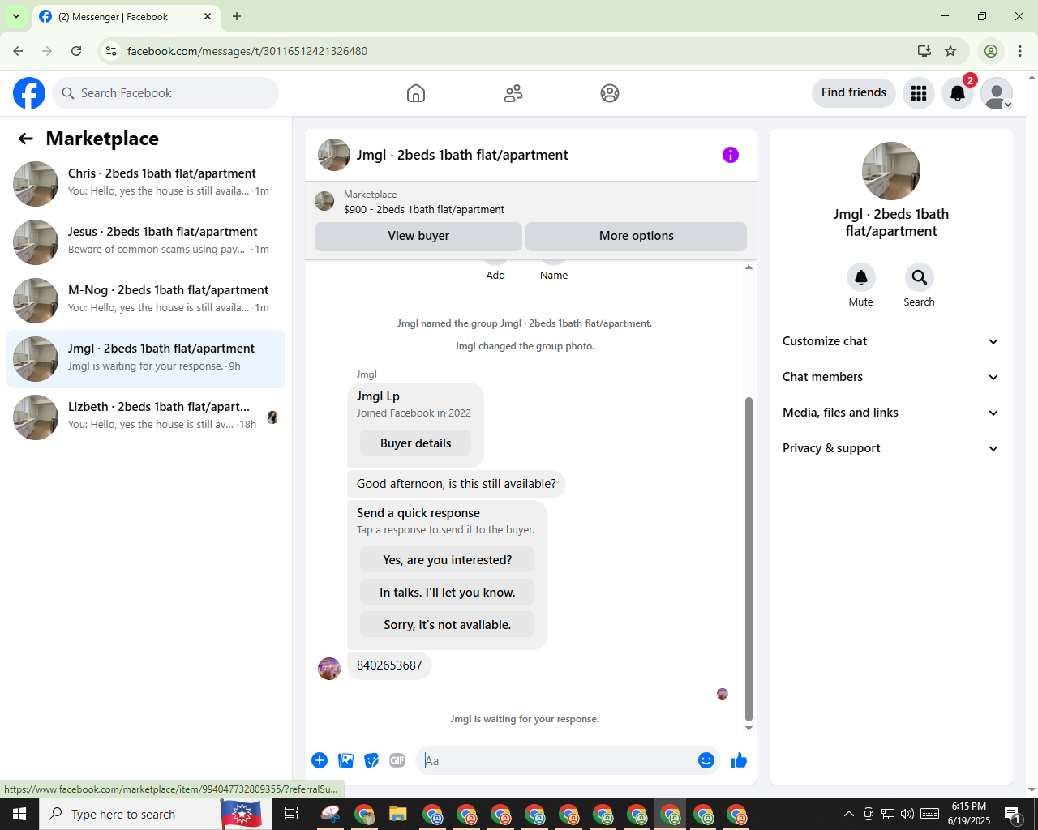Open Chris 2beds 1bath conversation
The image size is (1038, 830).
[146, 183]
